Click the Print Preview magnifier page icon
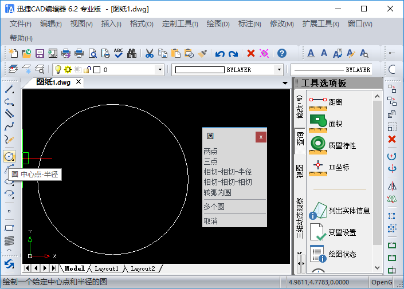This screenshot has width=404, height=289. 92,53
